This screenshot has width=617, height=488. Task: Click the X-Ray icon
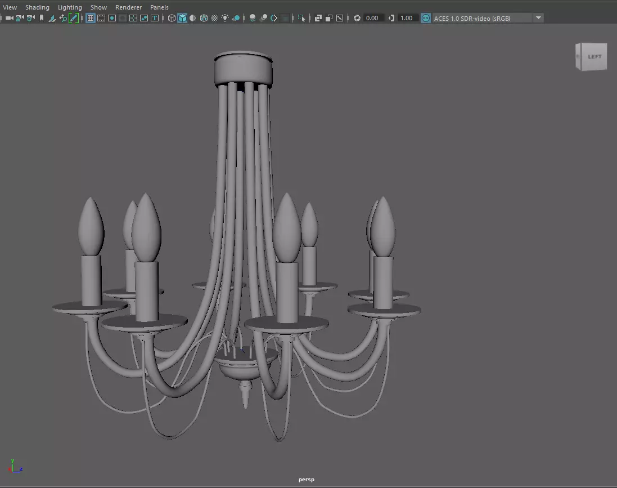[x=318, y=17]
